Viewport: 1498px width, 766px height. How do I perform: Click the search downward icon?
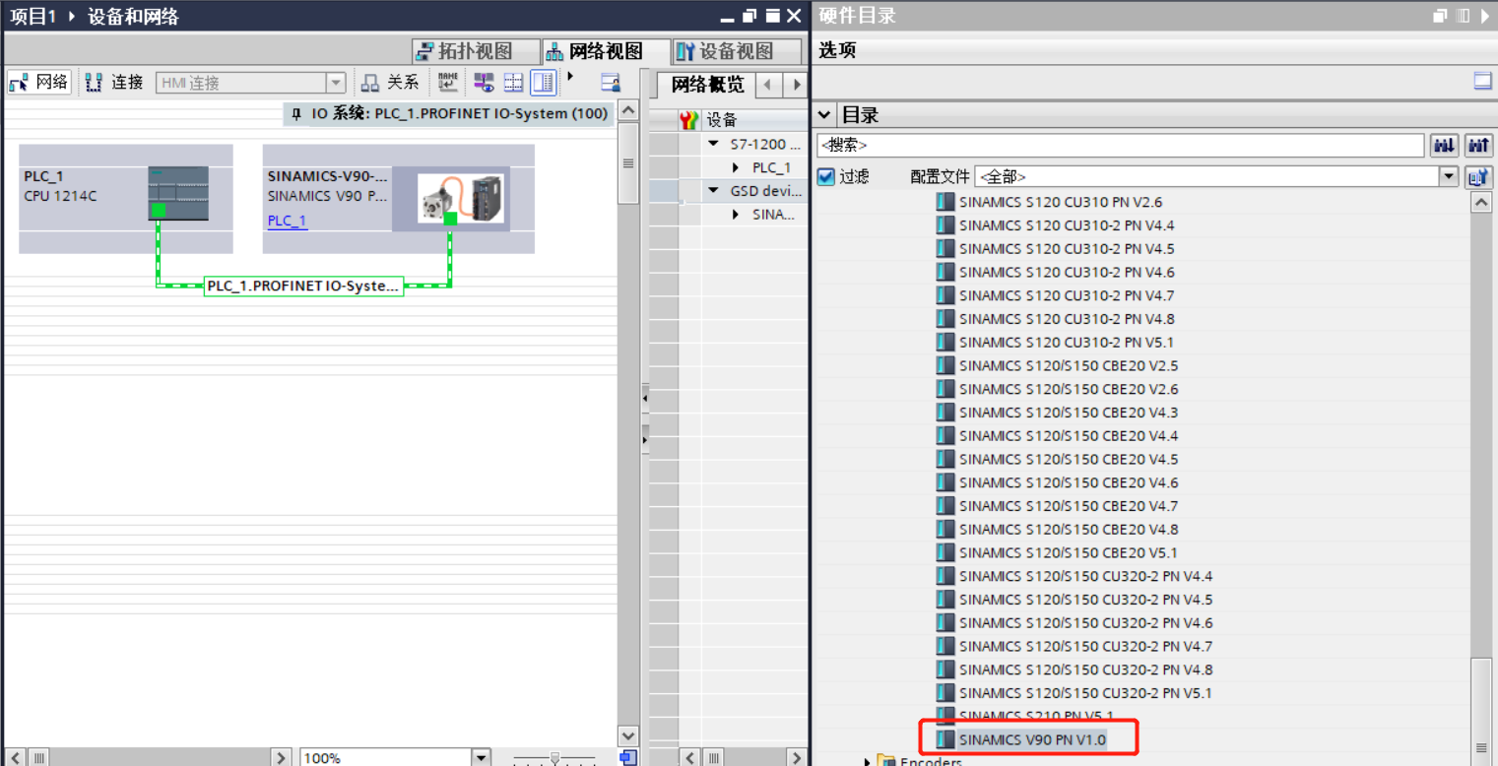1444,146
